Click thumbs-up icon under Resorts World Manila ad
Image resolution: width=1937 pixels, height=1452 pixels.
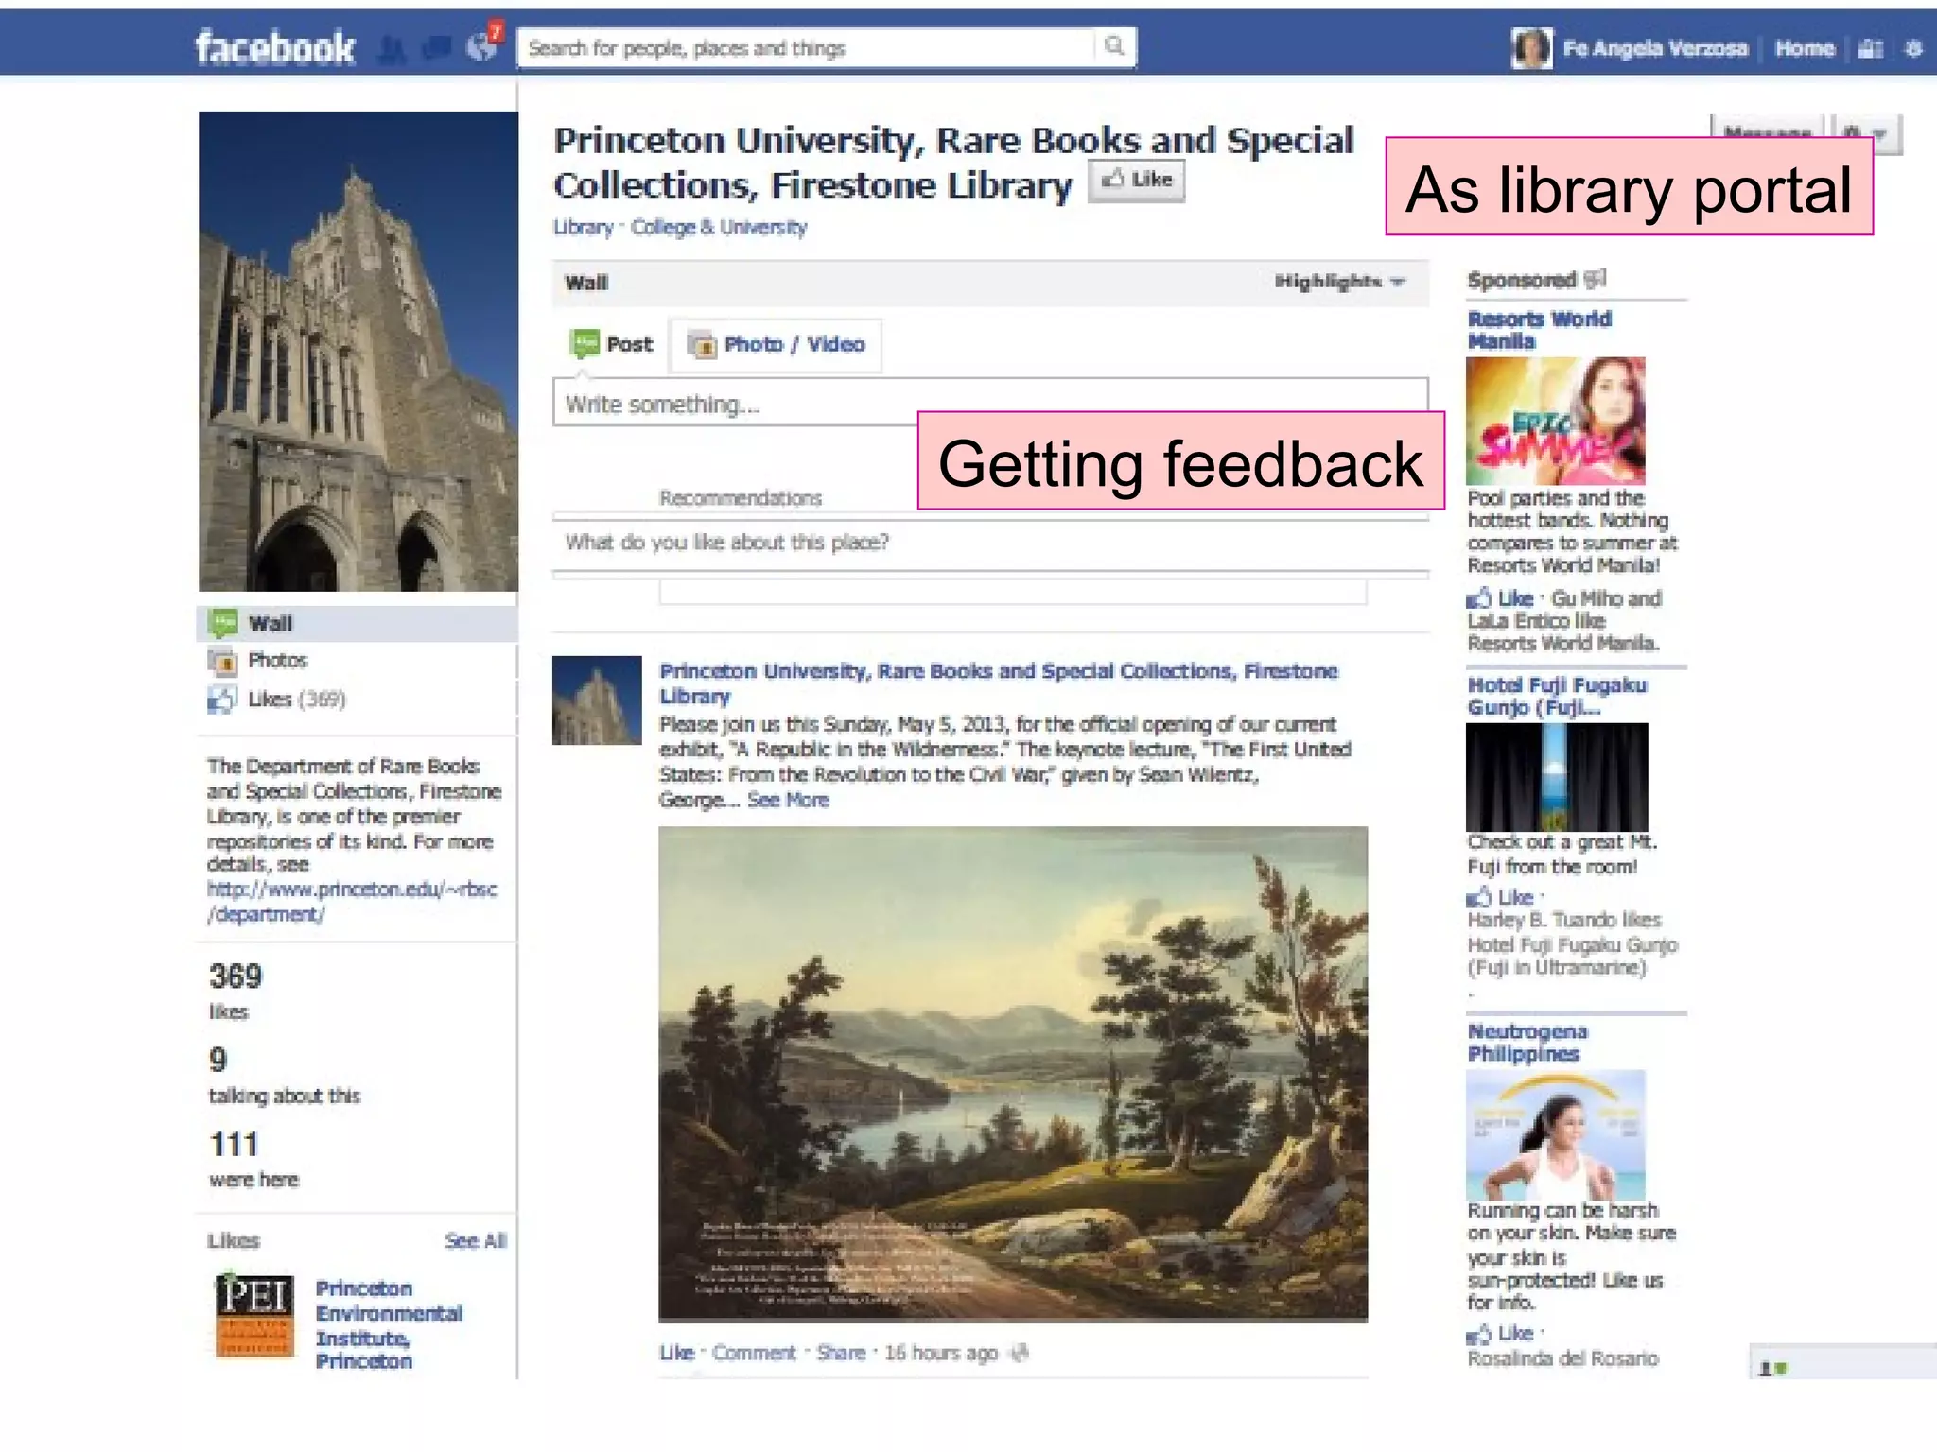pyautogui.click(x=1478, y=598)
